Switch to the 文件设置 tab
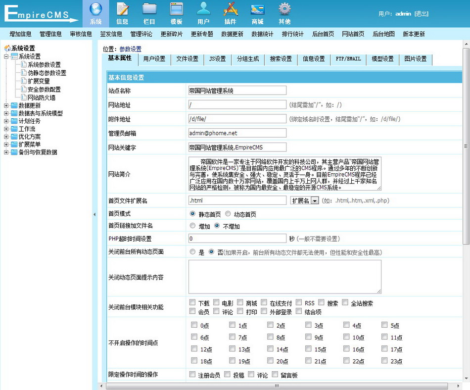The width and height of the screenshot is (470, 390). click(x=188, y=59)
